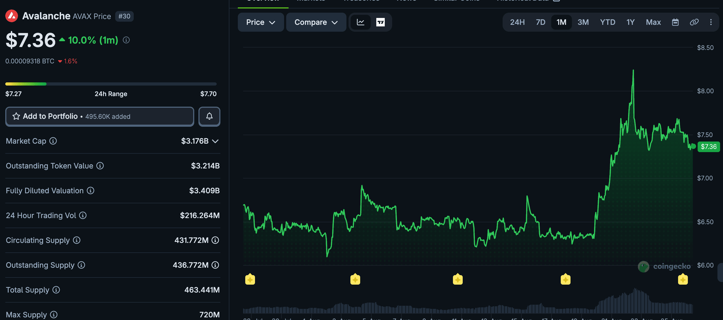Click the 0.00009318 BTC value
723x320 pixels.
30,61
